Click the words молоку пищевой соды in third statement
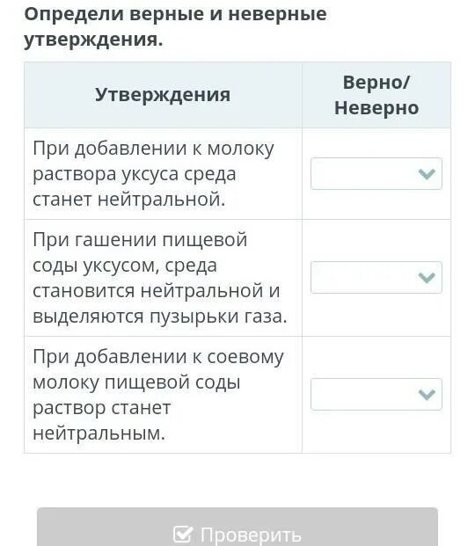 (x=136, y=382)
